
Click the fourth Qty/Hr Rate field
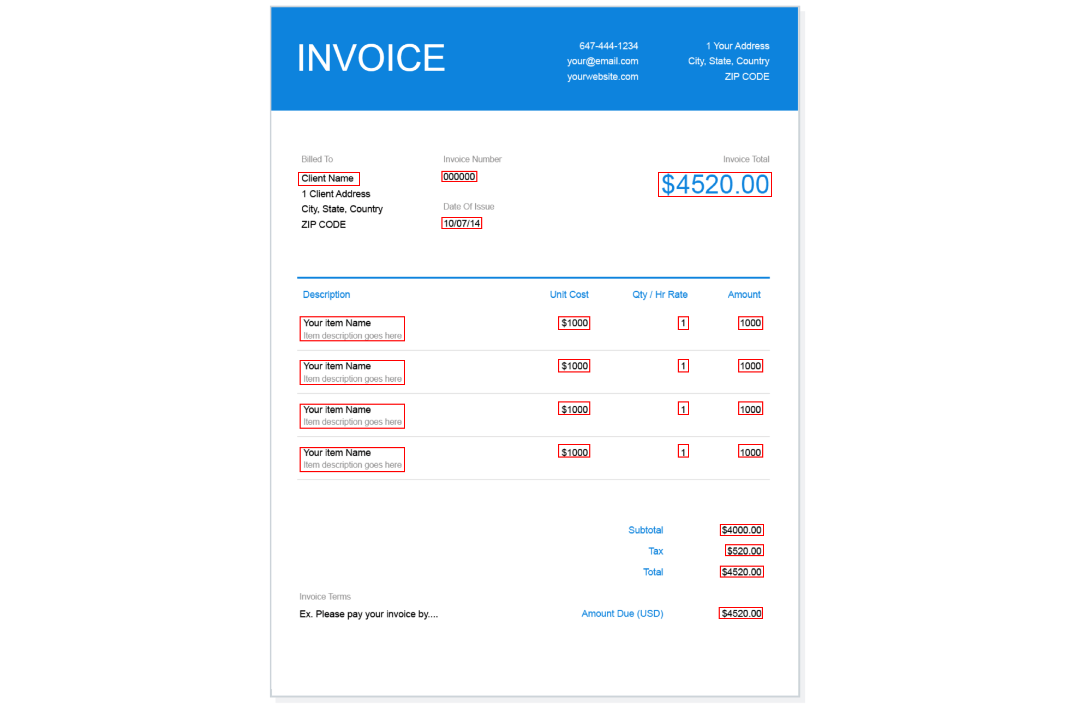point(683,452)
